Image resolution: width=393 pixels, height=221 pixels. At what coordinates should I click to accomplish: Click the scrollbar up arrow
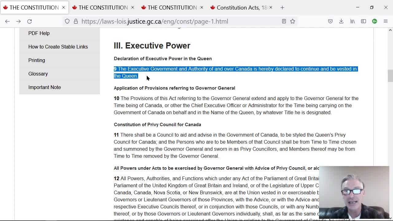pyautogui.click(x=390, y=30)
